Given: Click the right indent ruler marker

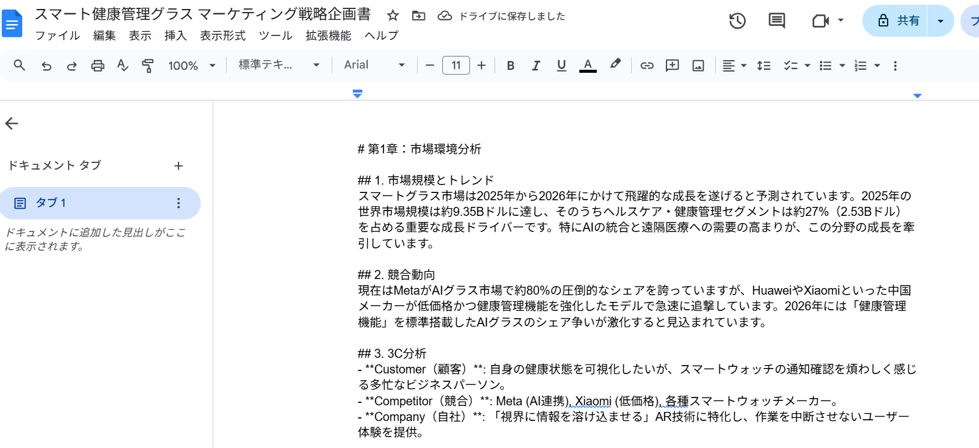Looking at the screenshot, I should (917, 96).
